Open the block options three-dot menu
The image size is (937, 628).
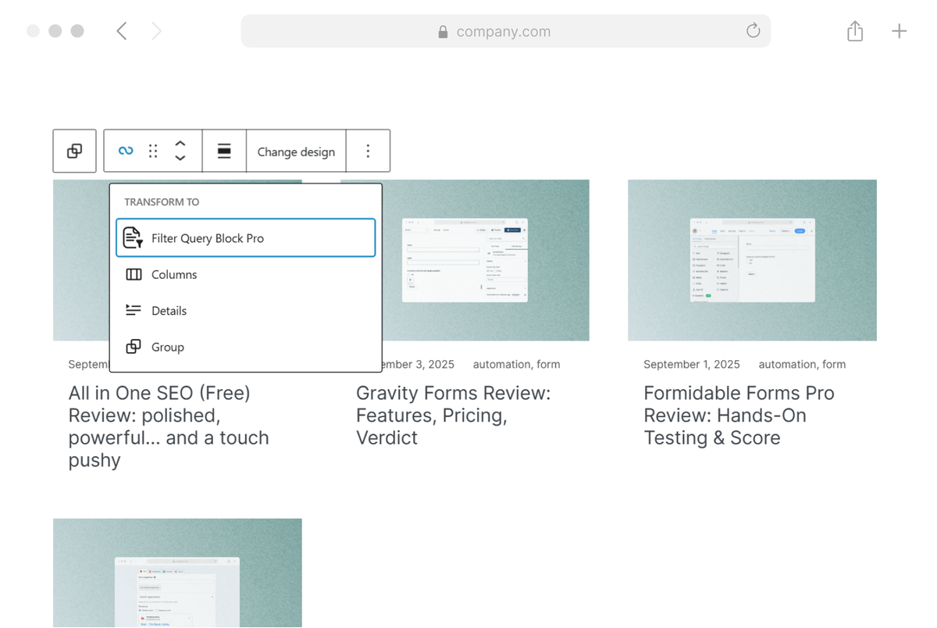368,151
